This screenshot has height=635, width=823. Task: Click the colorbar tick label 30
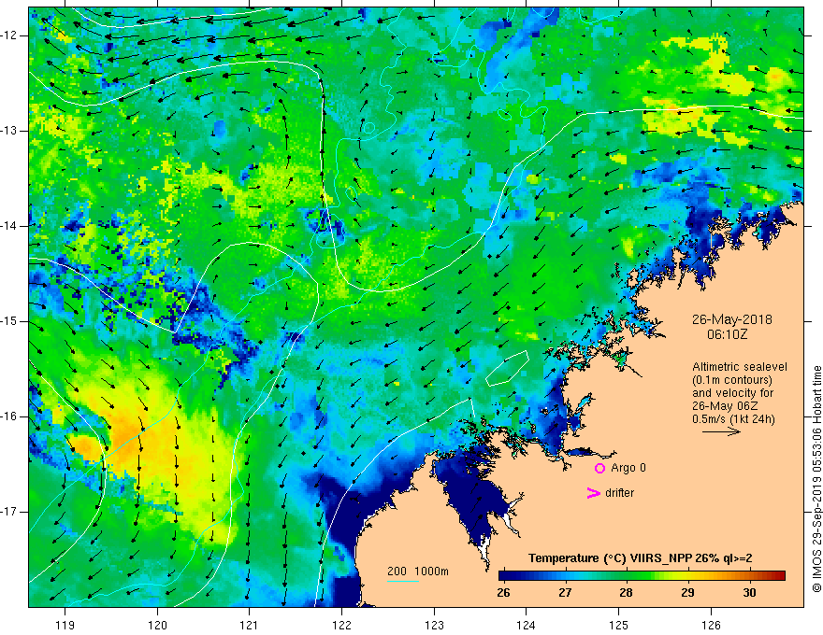coord(749,593)
